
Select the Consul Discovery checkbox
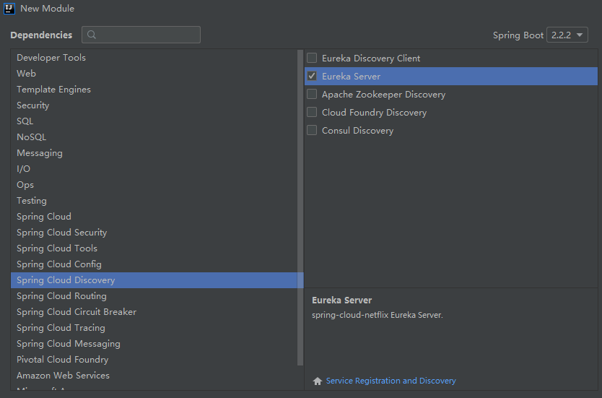(x=312, y=130)
